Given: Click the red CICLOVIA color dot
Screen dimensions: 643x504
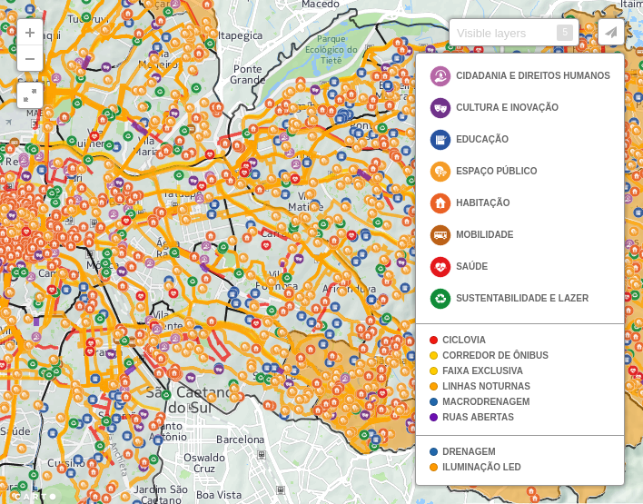Looking at the screenshot, I should (x=433, y=340).
